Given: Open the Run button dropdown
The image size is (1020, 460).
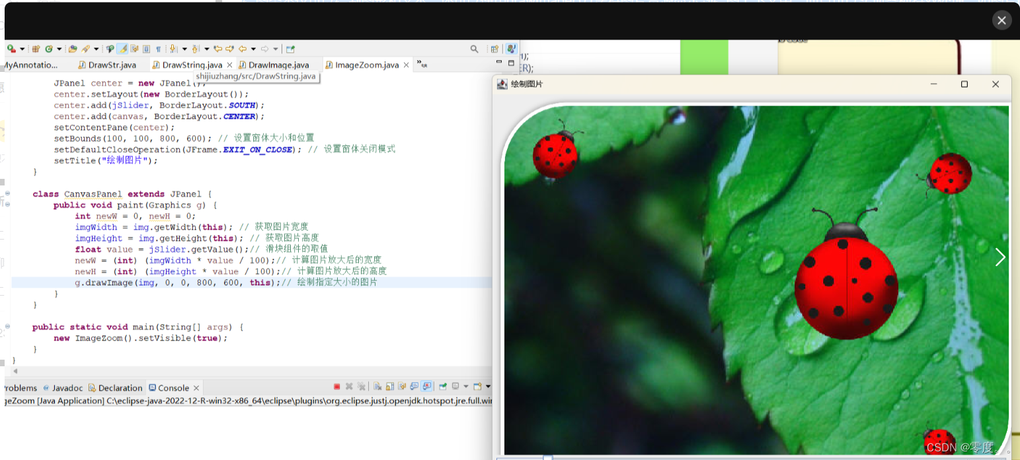Looking at the screenshot, I should point(21,49).
